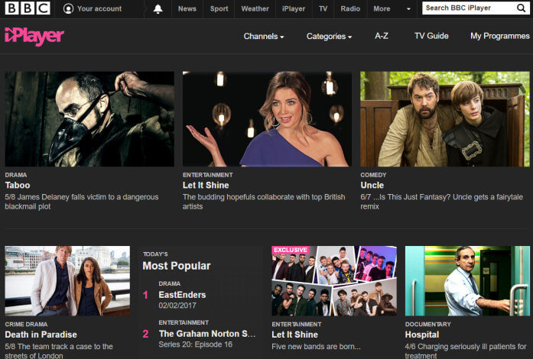Open Let It Shine presenter thumbnail
The width and height of the screenshot is (533, 359).
tap(267, 119)
